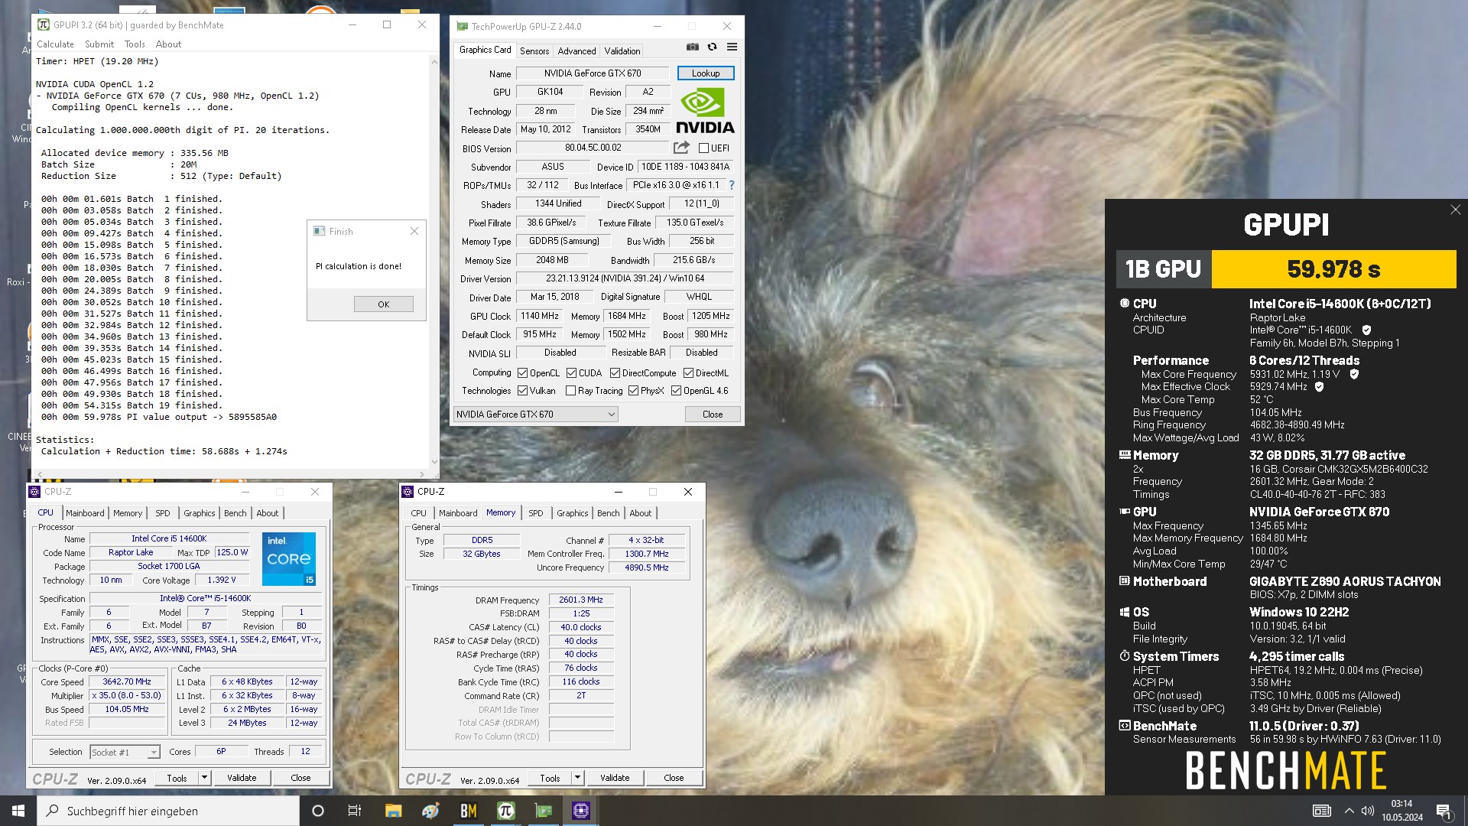
Task: Click the GPU-Z screenshot camera icon
Action: 692,47
